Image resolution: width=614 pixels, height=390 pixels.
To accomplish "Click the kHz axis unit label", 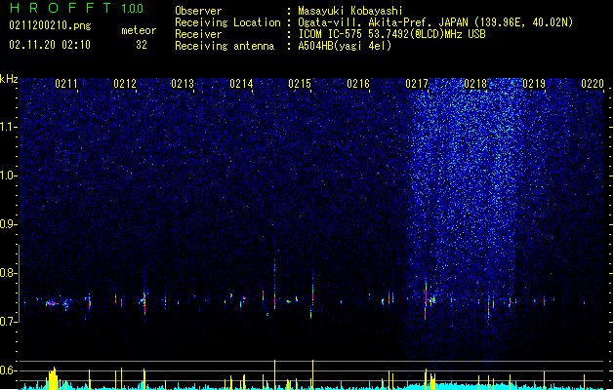I will (x=9, y=79).
